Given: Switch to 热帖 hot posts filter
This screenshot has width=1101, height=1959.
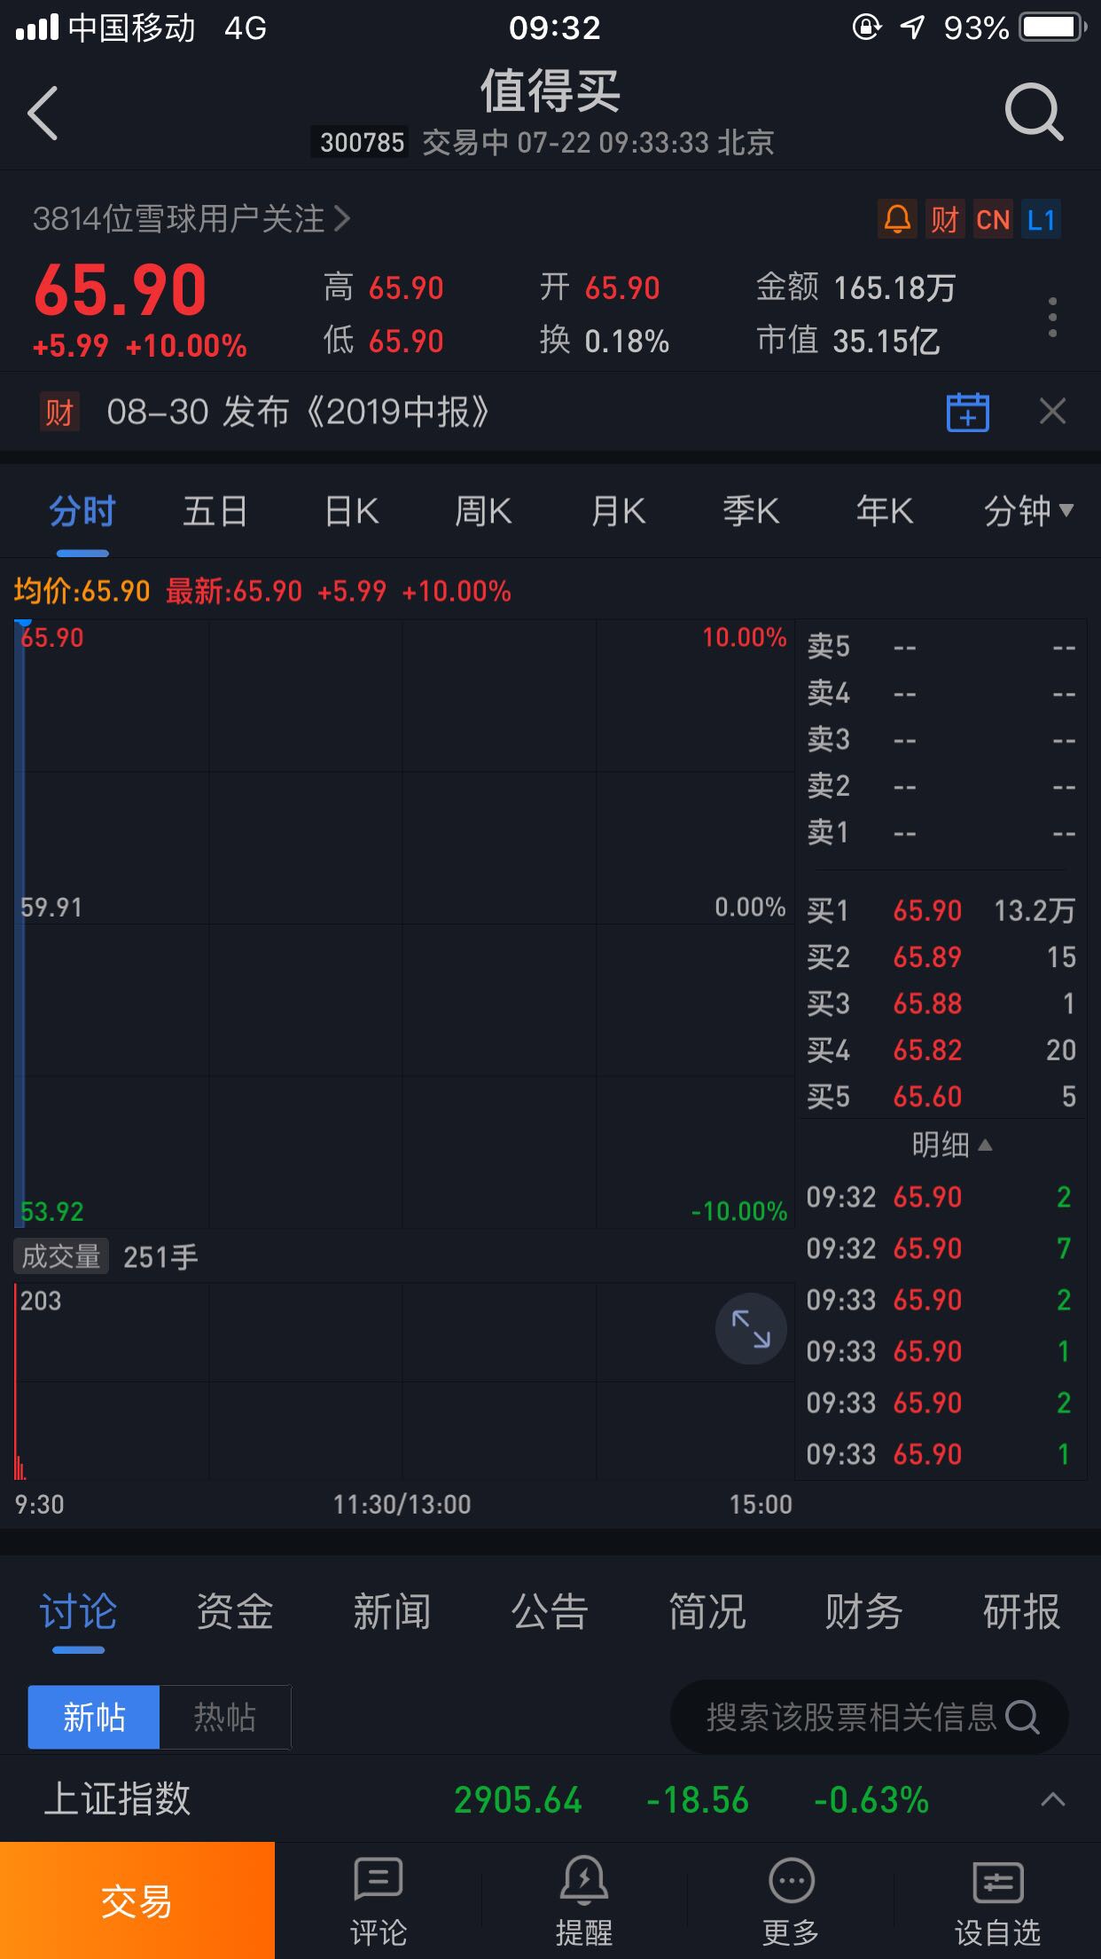Looking at the screenshot, I should (x=225, y=1717).
